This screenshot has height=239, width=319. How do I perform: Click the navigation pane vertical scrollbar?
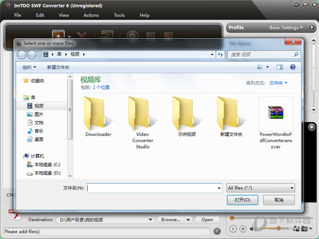pyautogui.click(x=70, y=110)
